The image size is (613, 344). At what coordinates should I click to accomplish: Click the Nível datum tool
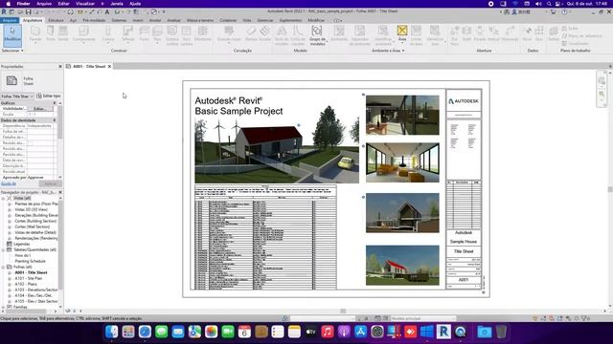pyautogui.click(x=527, y=33)
